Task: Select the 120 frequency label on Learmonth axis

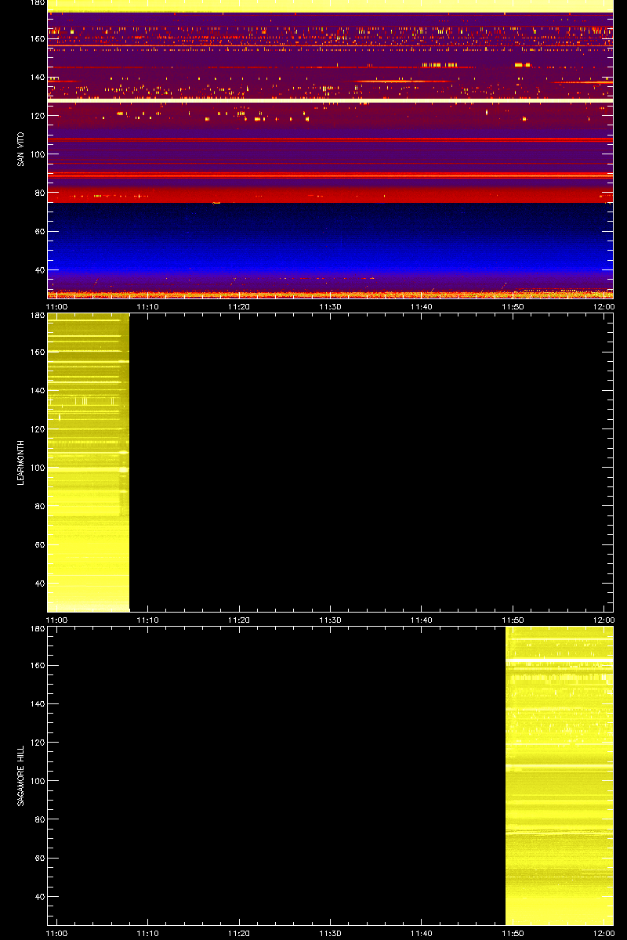Action: (37, 428)
